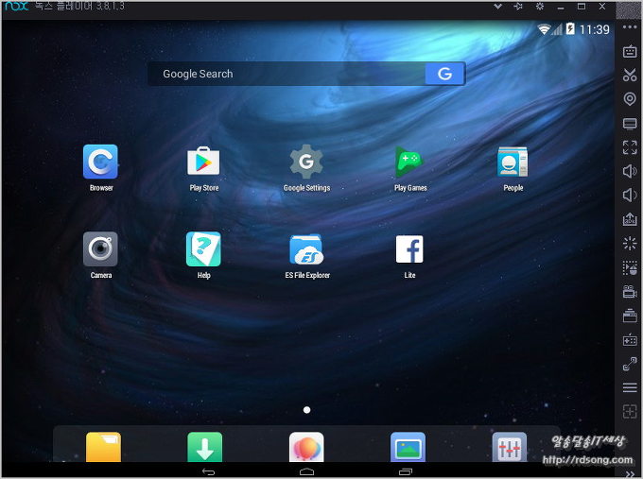
Task: Open Facebook Lite app
Action: click(x=409, y=249)
